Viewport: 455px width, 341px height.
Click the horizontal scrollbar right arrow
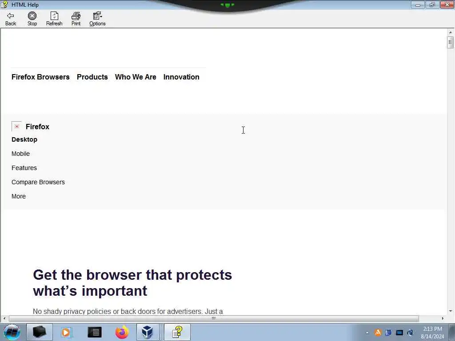click(443, 318)
